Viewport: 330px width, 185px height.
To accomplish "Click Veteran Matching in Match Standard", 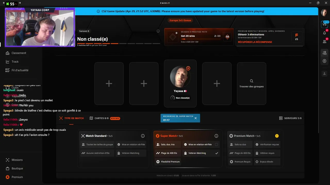I will coord(131,153).
